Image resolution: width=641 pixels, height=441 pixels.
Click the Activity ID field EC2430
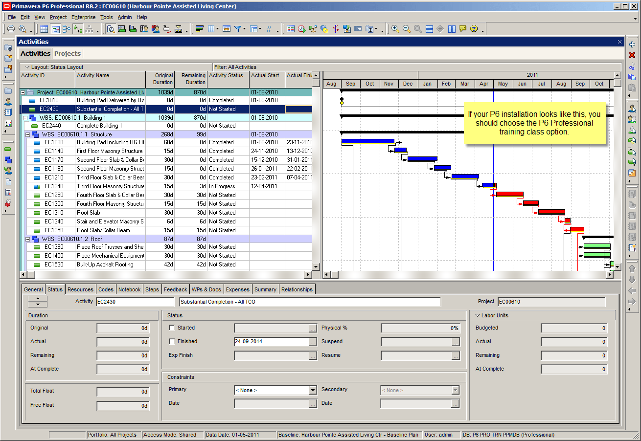(x=135, y=302)
